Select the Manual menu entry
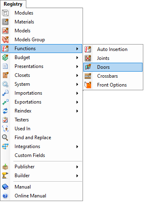 [x=41, y=187]
